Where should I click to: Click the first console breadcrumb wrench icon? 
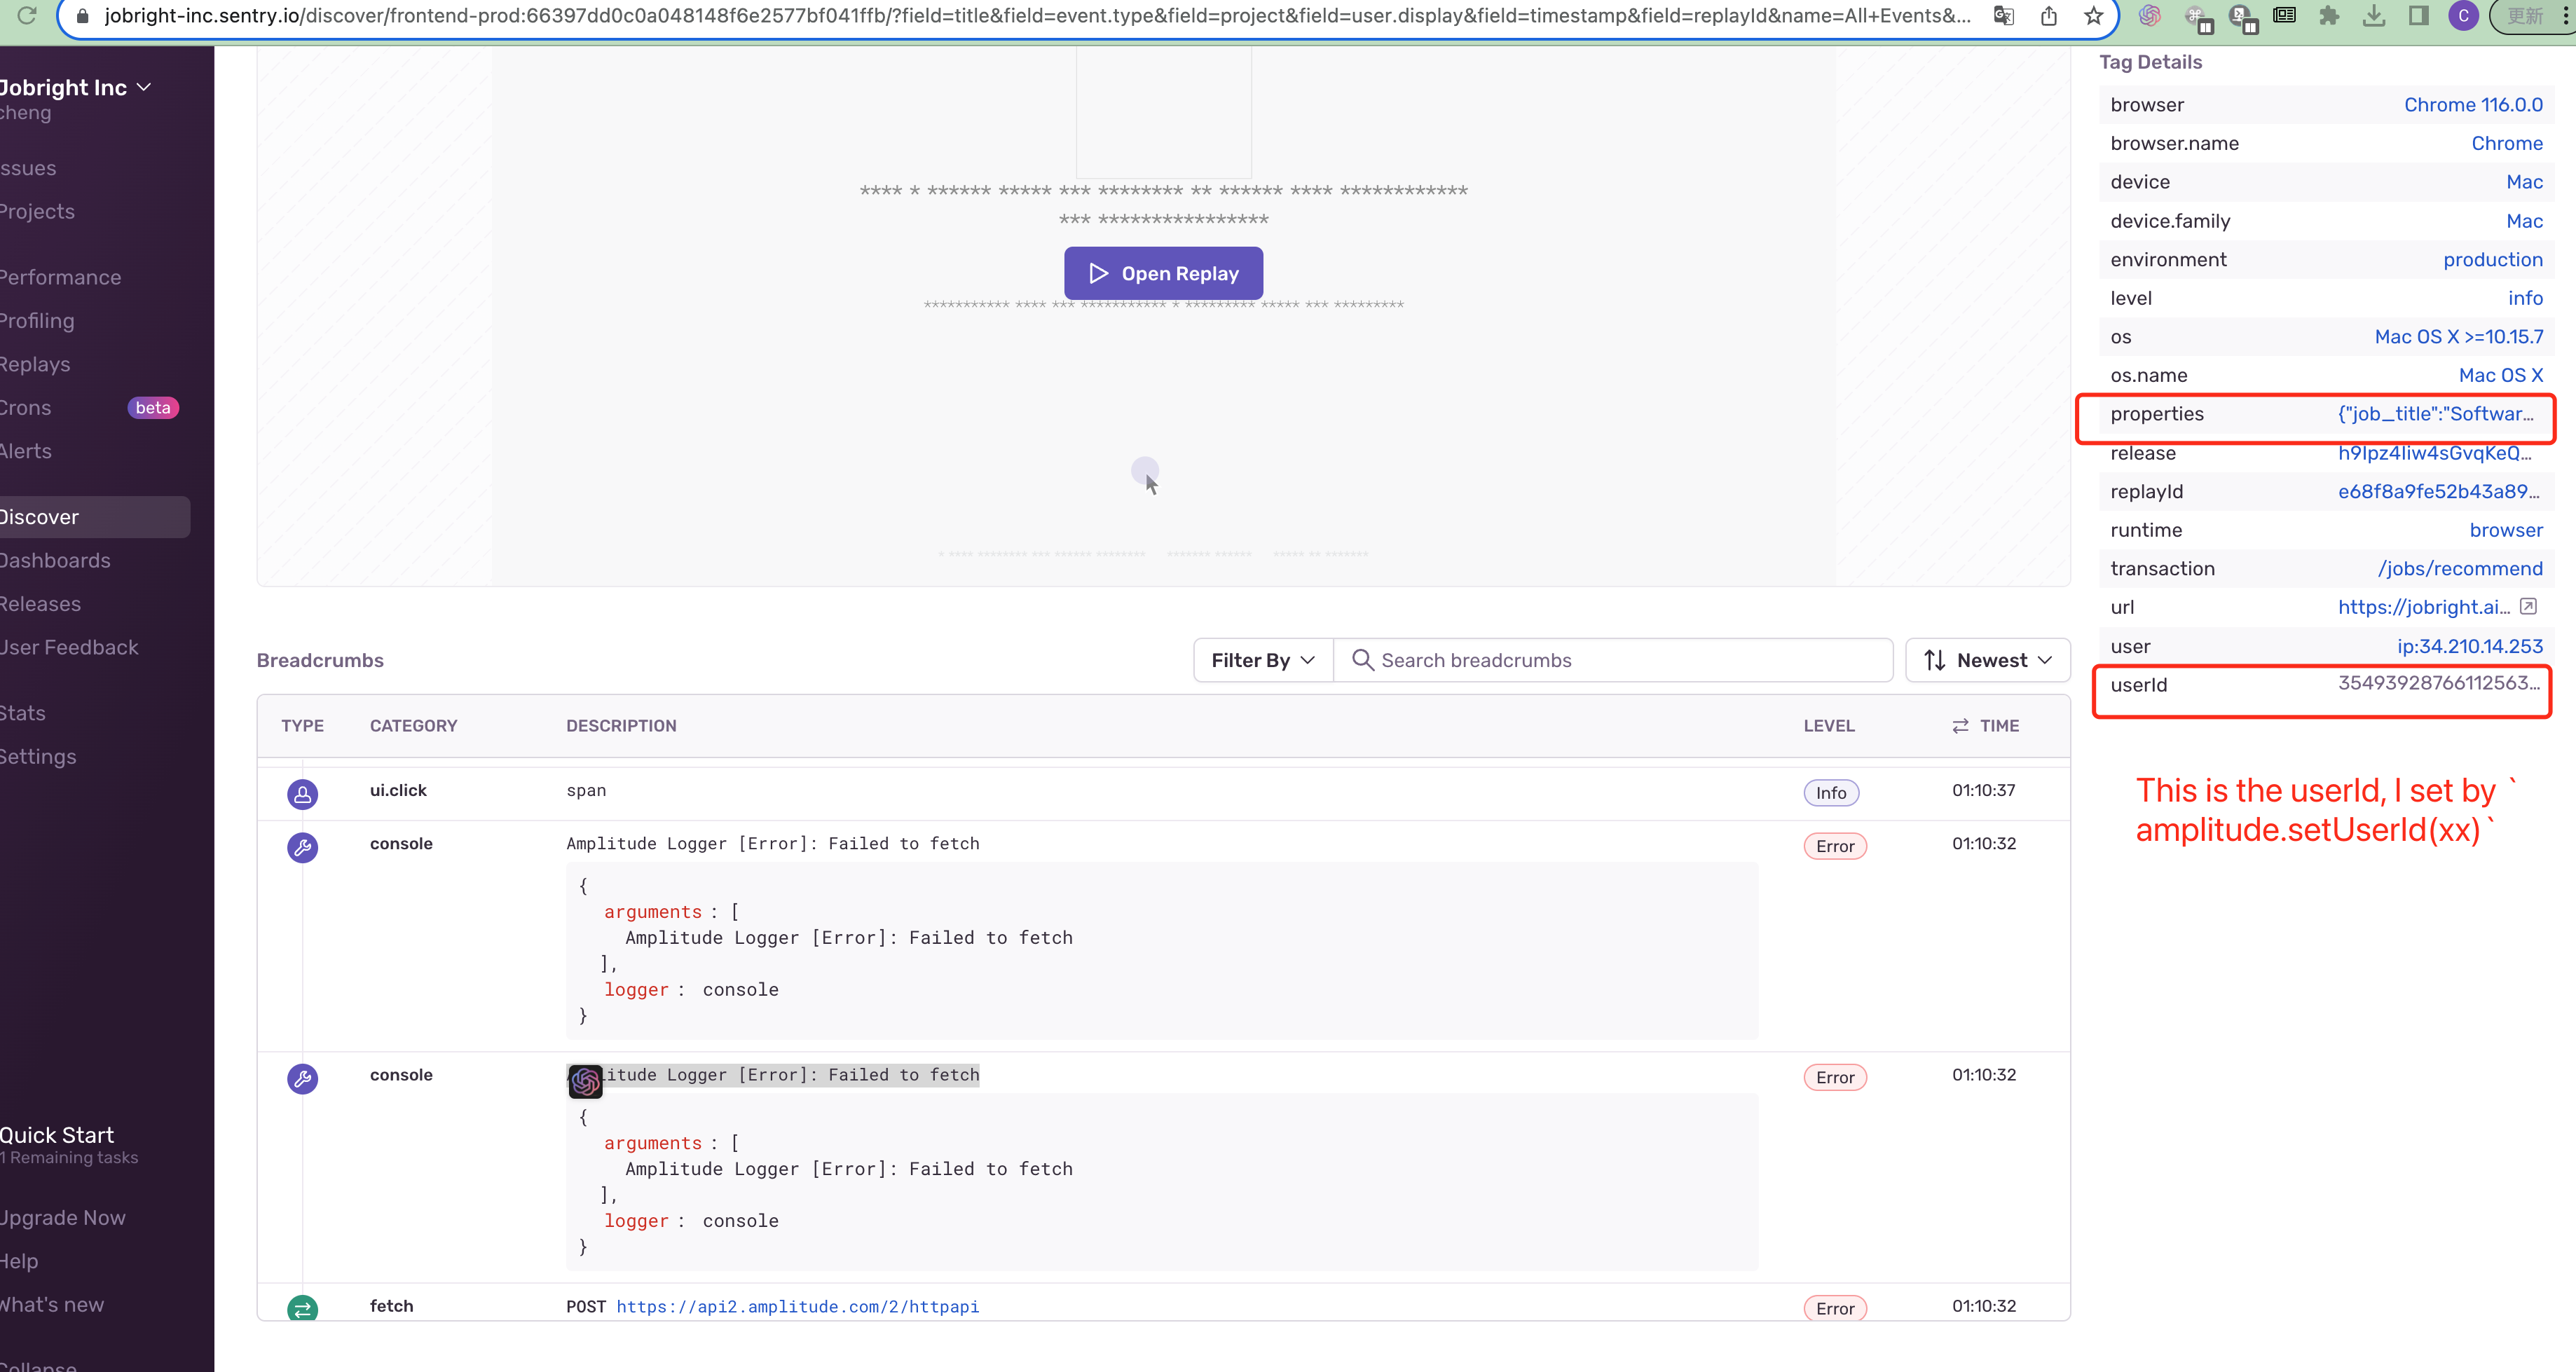pyautogui.click(x=302, y=847)
